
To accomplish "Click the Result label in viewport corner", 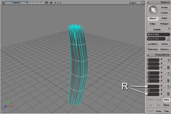I will point(5,111).
